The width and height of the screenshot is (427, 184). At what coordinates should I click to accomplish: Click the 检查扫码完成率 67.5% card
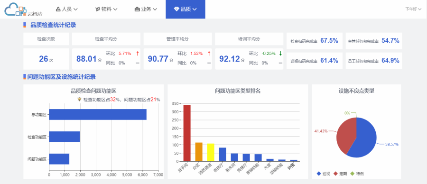pos(315,41)
